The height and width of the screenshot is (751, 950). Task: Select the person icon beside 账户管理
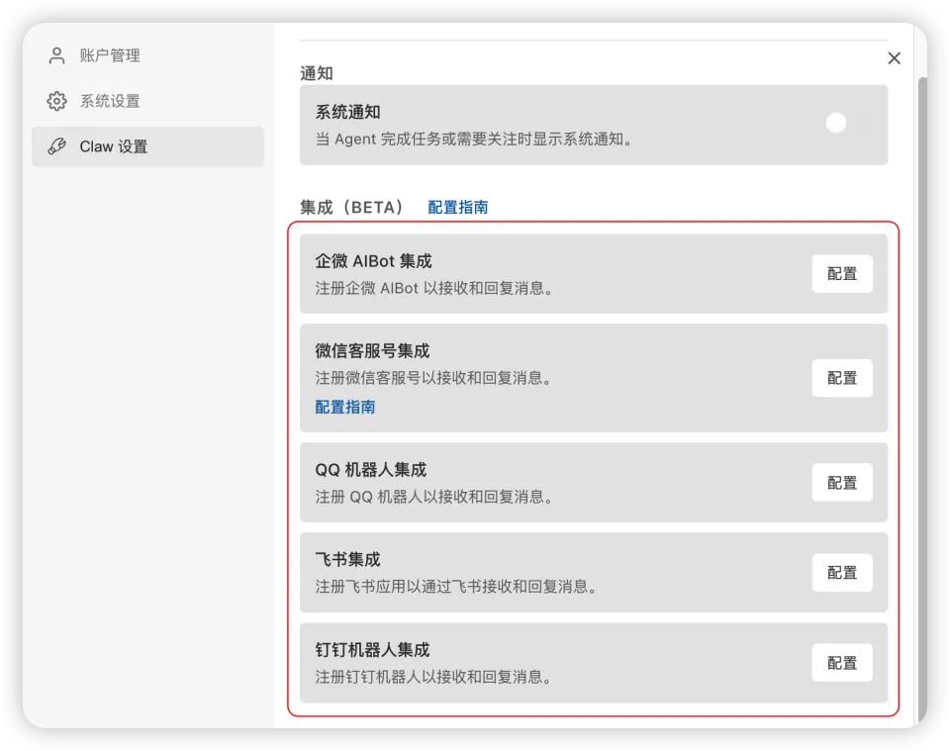pos(56,55)
